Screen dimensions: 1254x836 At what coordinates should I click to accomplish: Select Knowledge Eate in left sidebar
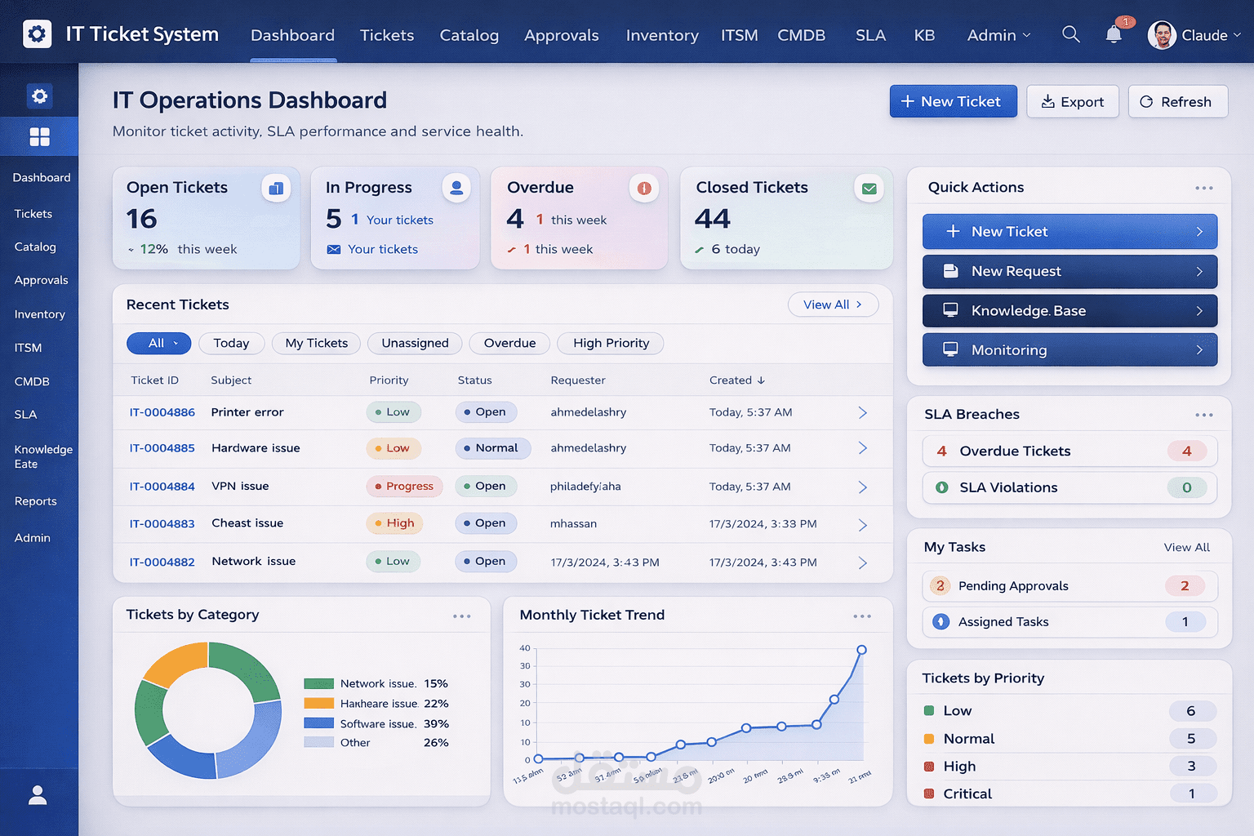tap(42, 456)
